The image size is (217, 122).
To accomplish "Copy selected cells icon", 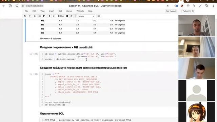I will point(40,16).
